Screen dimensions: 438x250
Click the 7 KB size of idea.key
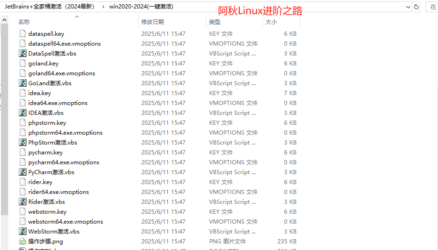(x=290, y=93)
